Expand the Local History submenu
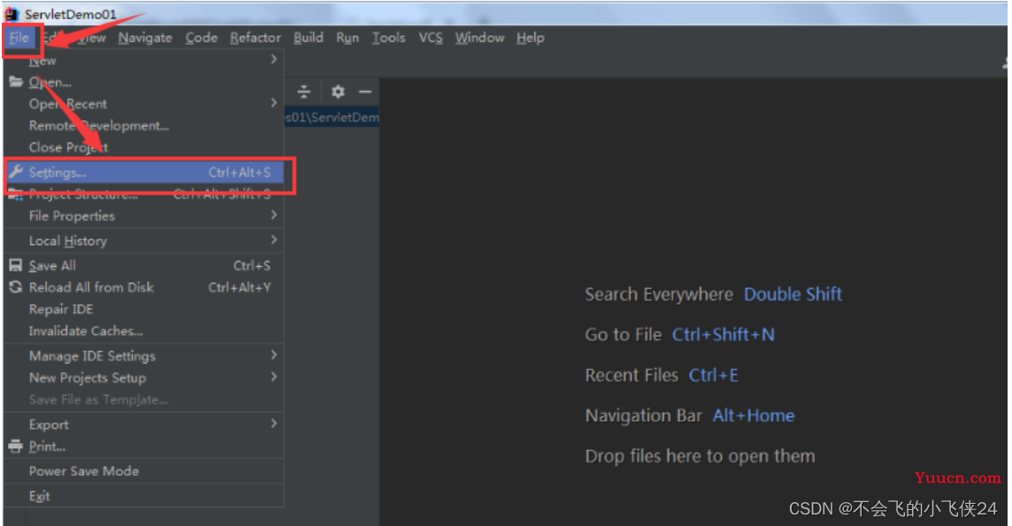This screenshot has width=1012, height=526. [273, 240]
